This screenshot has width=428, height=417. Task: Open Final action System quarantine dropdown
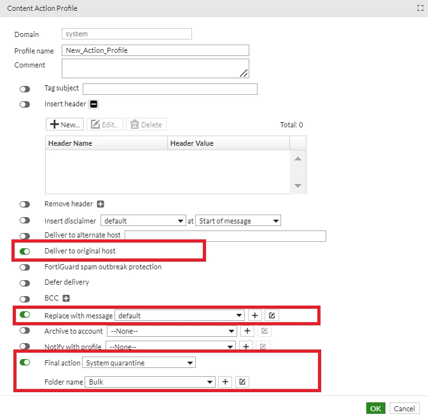point(139,363)
